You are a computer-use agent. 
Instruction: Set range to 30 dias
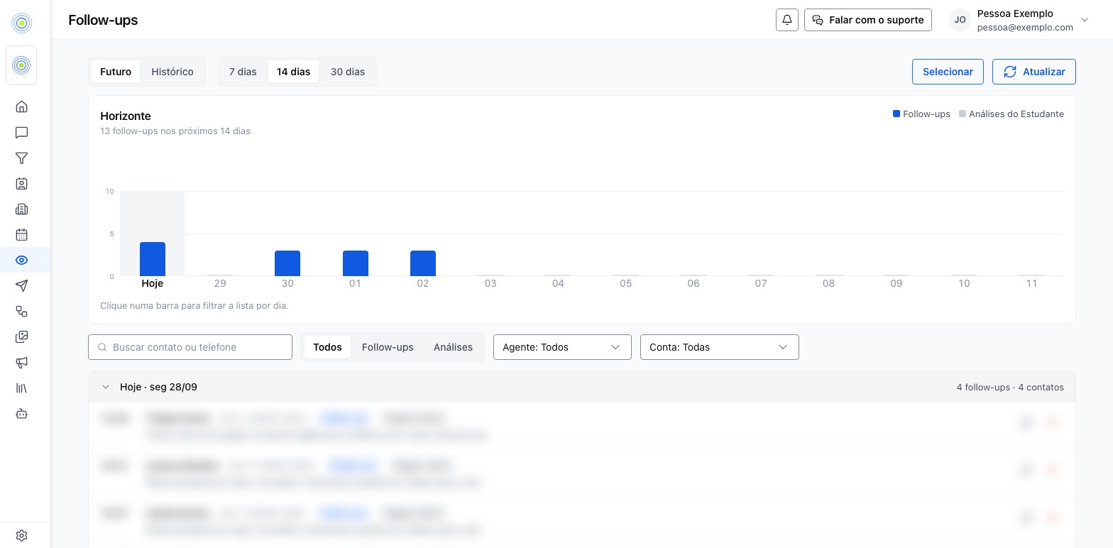pos(348,72)
